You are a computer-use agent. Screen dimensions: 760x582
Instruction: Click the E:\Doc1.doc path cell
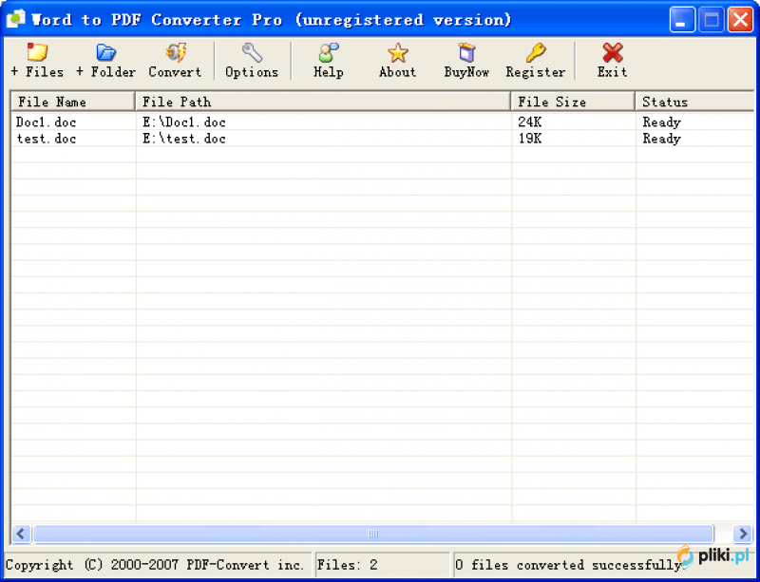click(184, 122)
